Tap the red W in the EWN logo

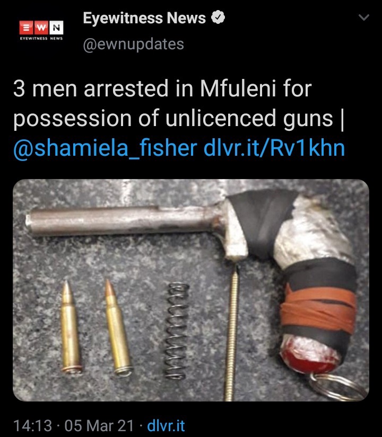click(x=41, y=28)
